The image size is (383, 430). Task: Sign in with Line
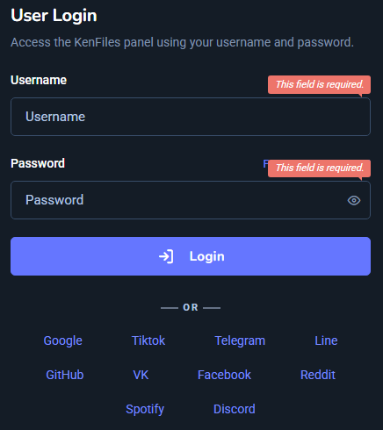(326, 340)
